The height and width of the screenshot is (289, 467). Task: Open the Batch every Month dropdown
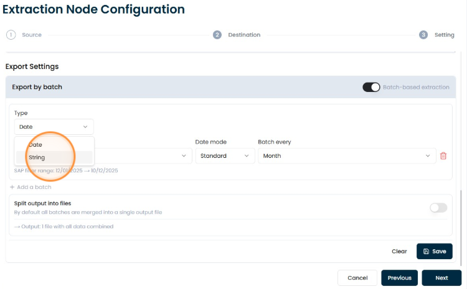(x=347, y=156)
